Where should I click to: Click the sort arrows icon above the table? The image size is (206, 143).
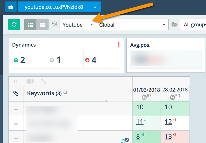coord(15,81)
